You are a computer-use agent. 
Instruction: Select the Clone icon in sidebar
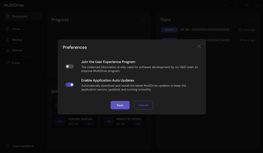coord(8,29)
